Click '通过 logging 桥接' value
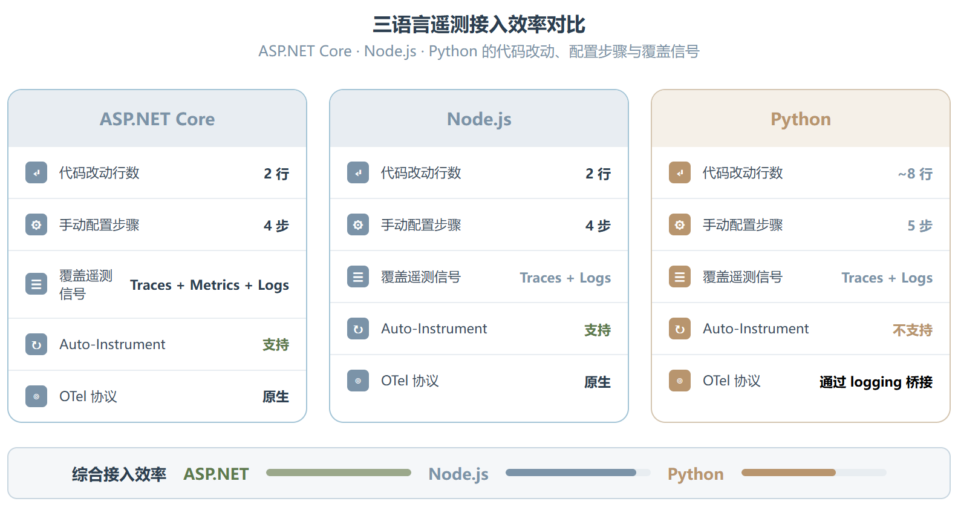The width and height of the screenshot is (958, 507). point(876,382)
